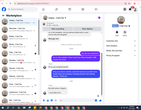141x110 pixels.
Task: Open the Polly - 2 bd 2 ba conversation
Action: coord(19,54)
